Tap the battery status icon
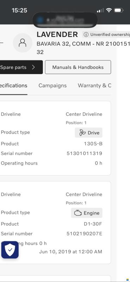Viewport: 130px width, 282px height. click(x=119, y=10)
